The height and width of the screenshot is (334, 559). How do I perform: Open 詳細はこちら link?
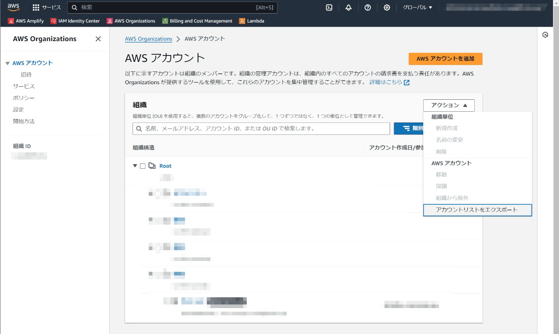click(x=386, y=82)
